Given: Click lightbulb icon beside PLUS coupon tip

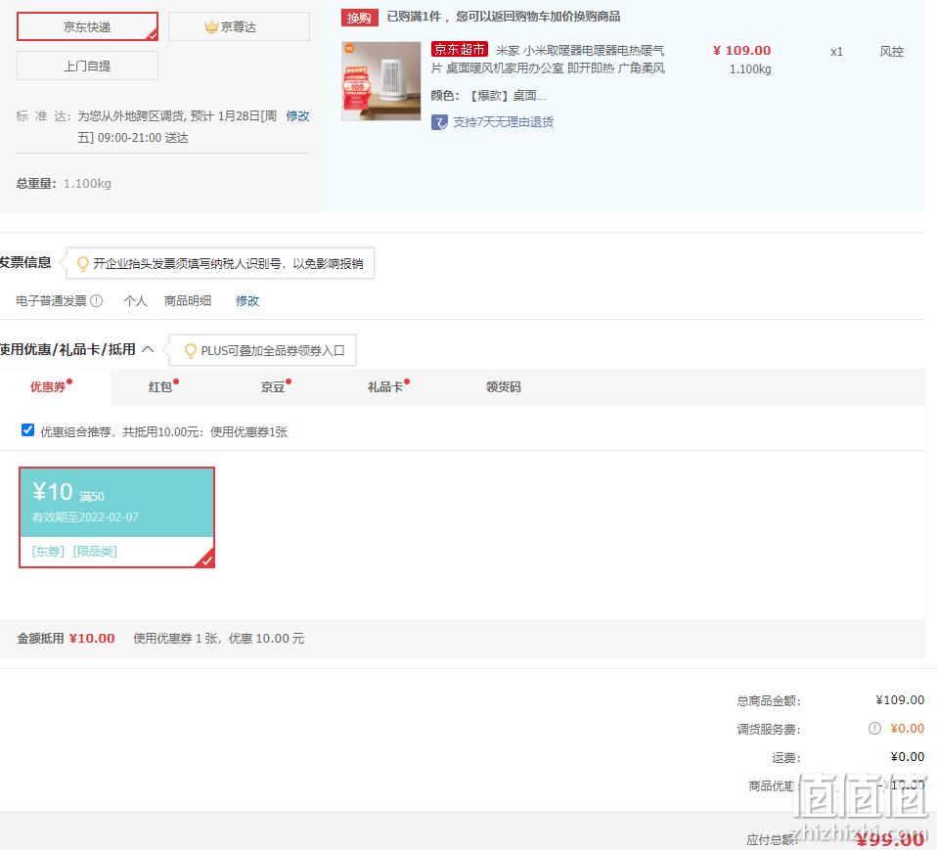Looking at the screenshot, I should [x=191, y=350].
